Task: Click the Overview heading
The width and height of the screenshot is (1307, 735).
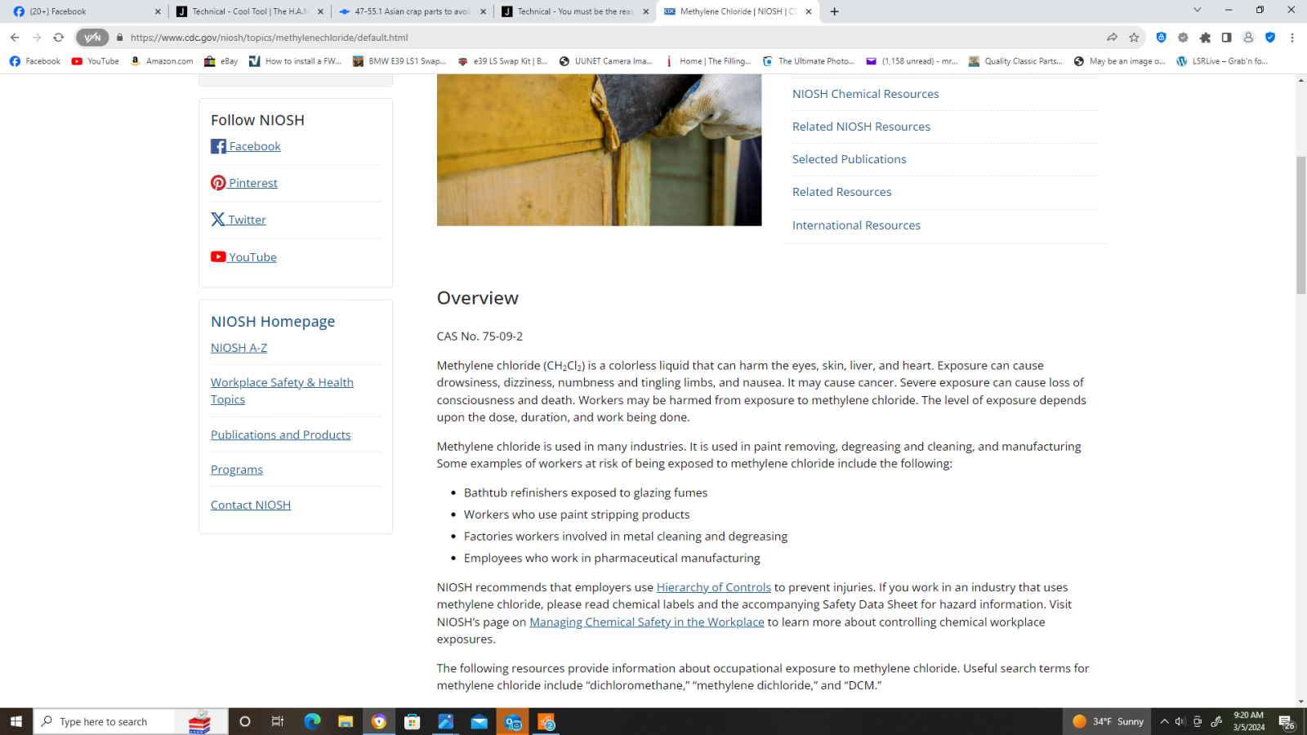Action: [478, 298]
